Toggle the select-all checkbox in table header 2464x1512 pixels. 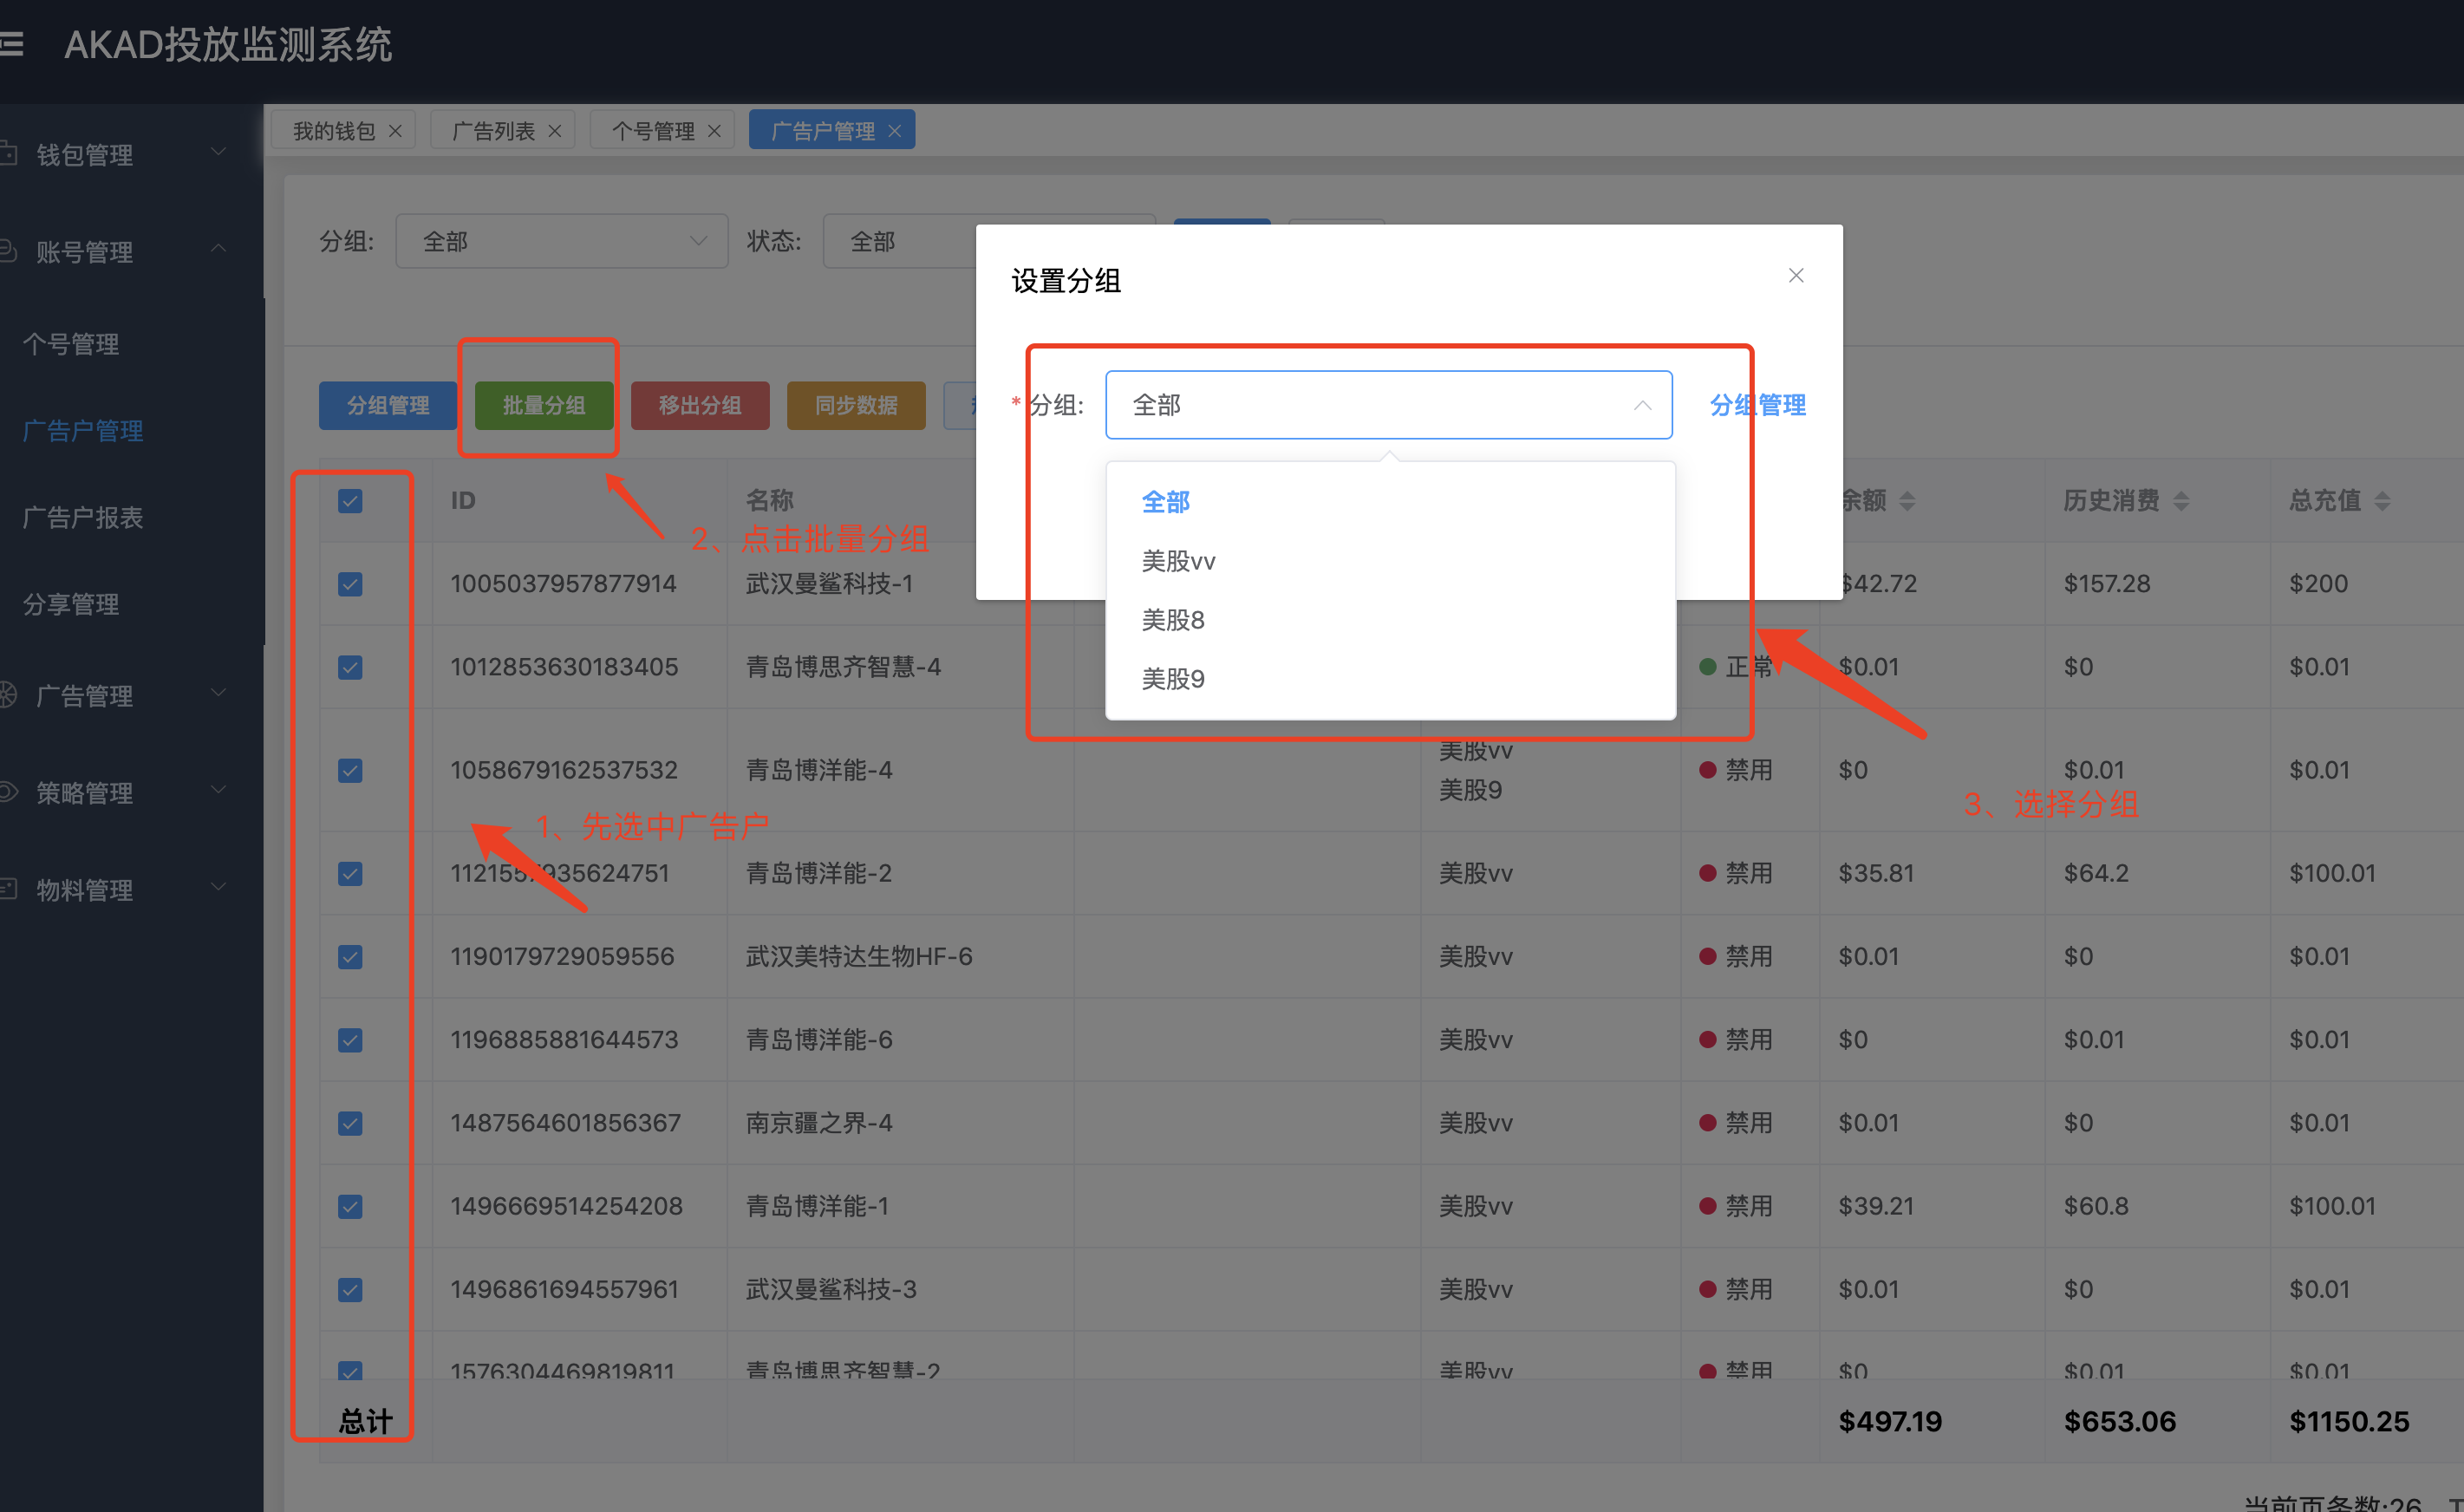[x=350, y=501]
